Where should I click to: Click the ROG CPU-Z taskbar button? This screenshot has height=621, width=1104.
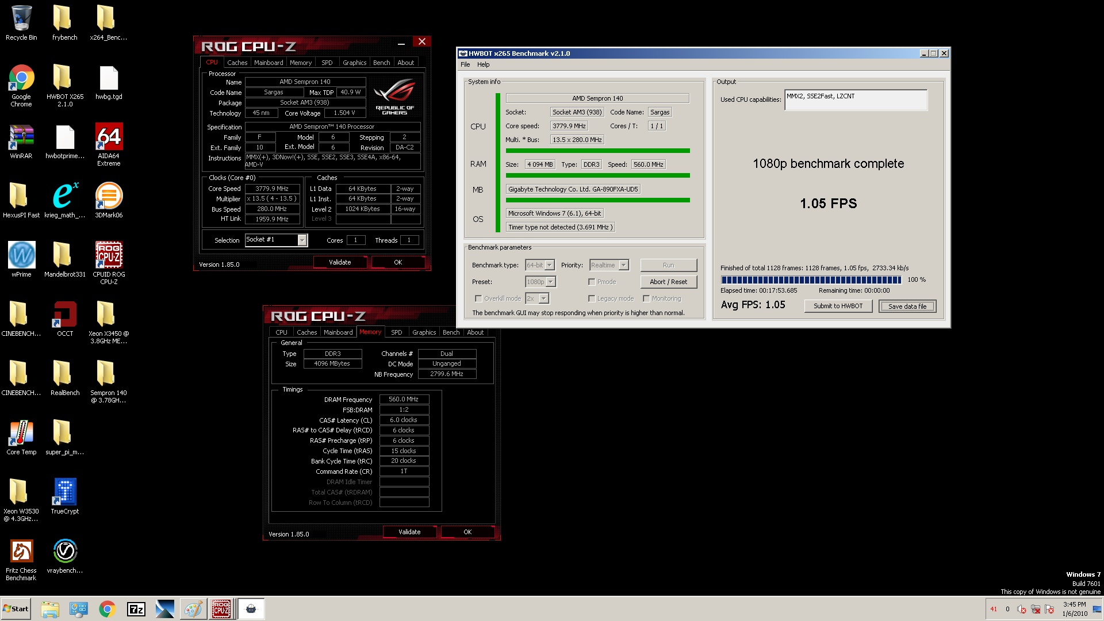pos(221,609)
